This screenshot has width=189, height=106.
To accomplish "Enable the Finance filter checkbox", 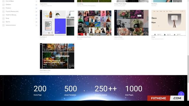I will tap(4, 8).
